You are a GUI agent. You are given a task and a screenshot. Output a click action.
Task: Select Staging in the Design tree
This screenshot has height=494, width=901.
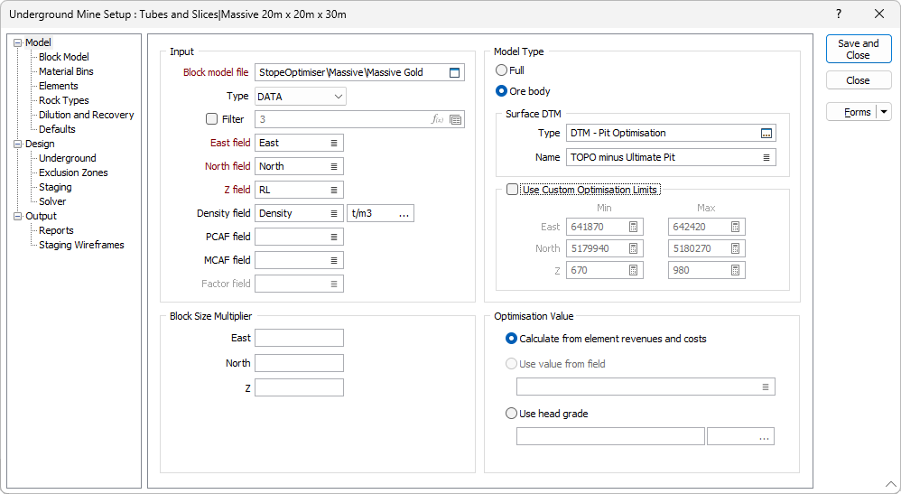(55, 187)
